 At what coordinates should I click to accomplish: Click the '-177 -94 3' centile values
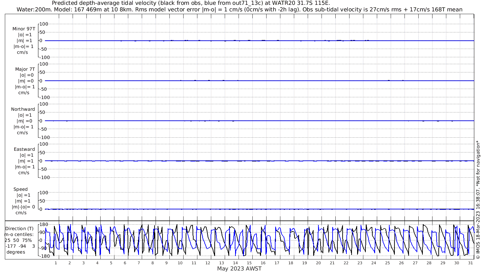coord(20,246)
